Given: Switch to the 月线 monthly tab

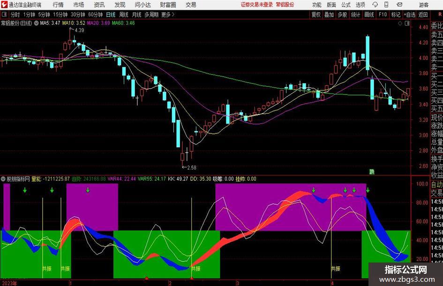Looking at the screenshot, I should point(136,15).
